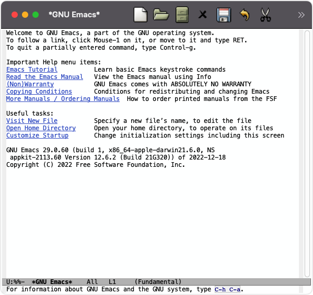The width and height of the screenshot is (313, 295).
Task: Open Dired with the file cabinet icon
Action: click(x=182, y=15)
